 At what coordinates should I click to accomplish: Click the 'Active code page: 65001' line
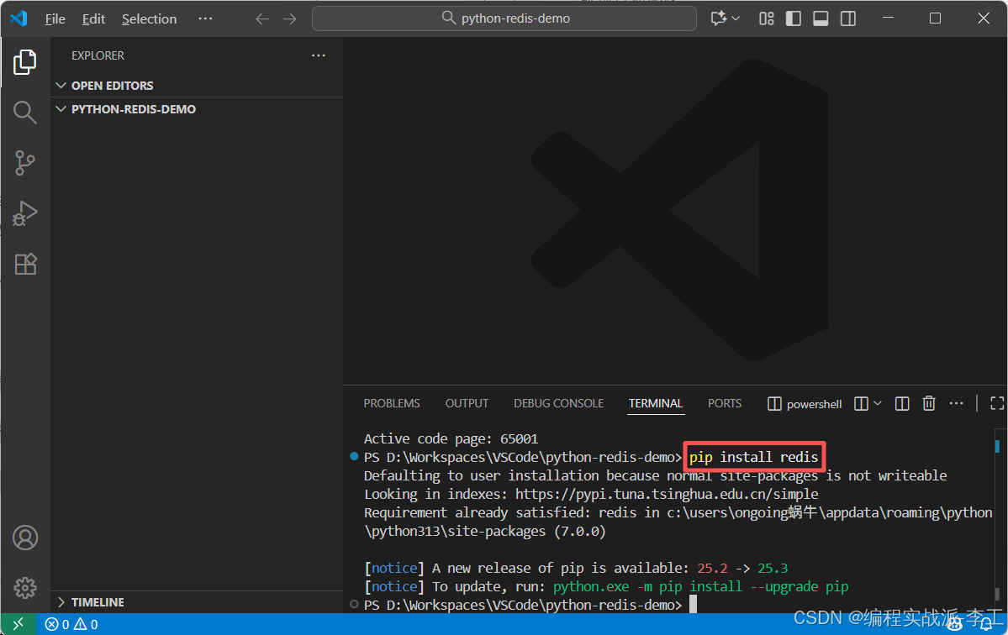(x=451, y=439)
